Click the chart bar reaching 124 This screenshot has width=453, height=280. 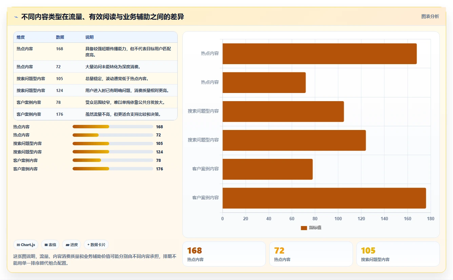point(294,140)
